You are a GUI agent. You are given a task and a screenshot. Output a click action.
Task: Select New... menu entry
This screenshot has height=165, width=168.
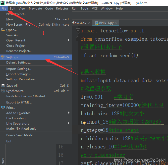36,19
